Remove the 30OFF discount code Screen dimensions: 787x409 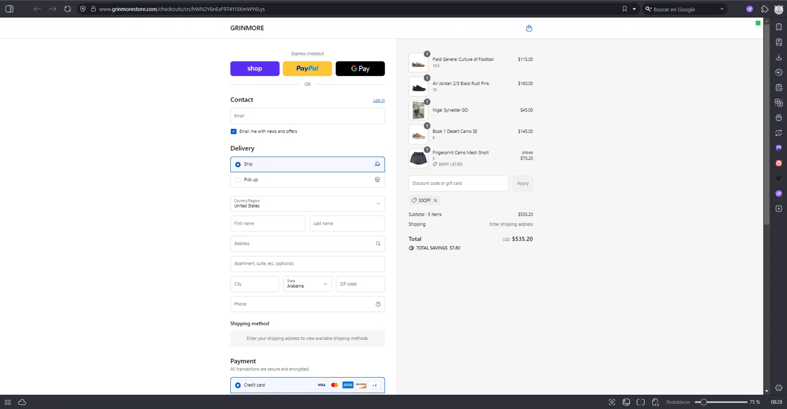click(435, 201)
